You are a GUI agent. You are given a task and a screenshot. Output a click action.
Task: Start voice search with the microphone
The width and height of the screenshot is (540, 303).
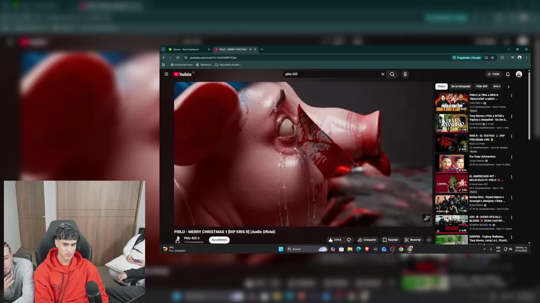click(405, 74)
